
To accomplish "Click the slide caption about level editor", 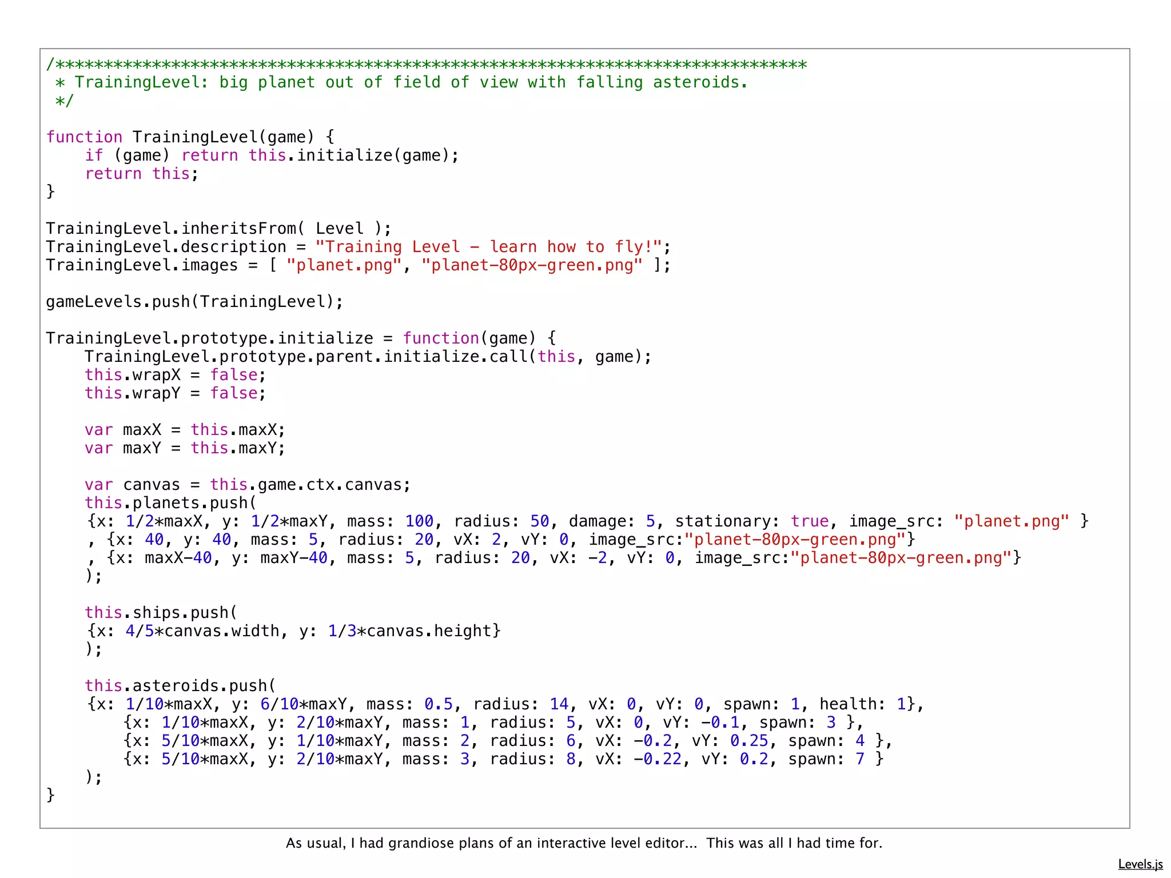I will [x=584, y=843].
